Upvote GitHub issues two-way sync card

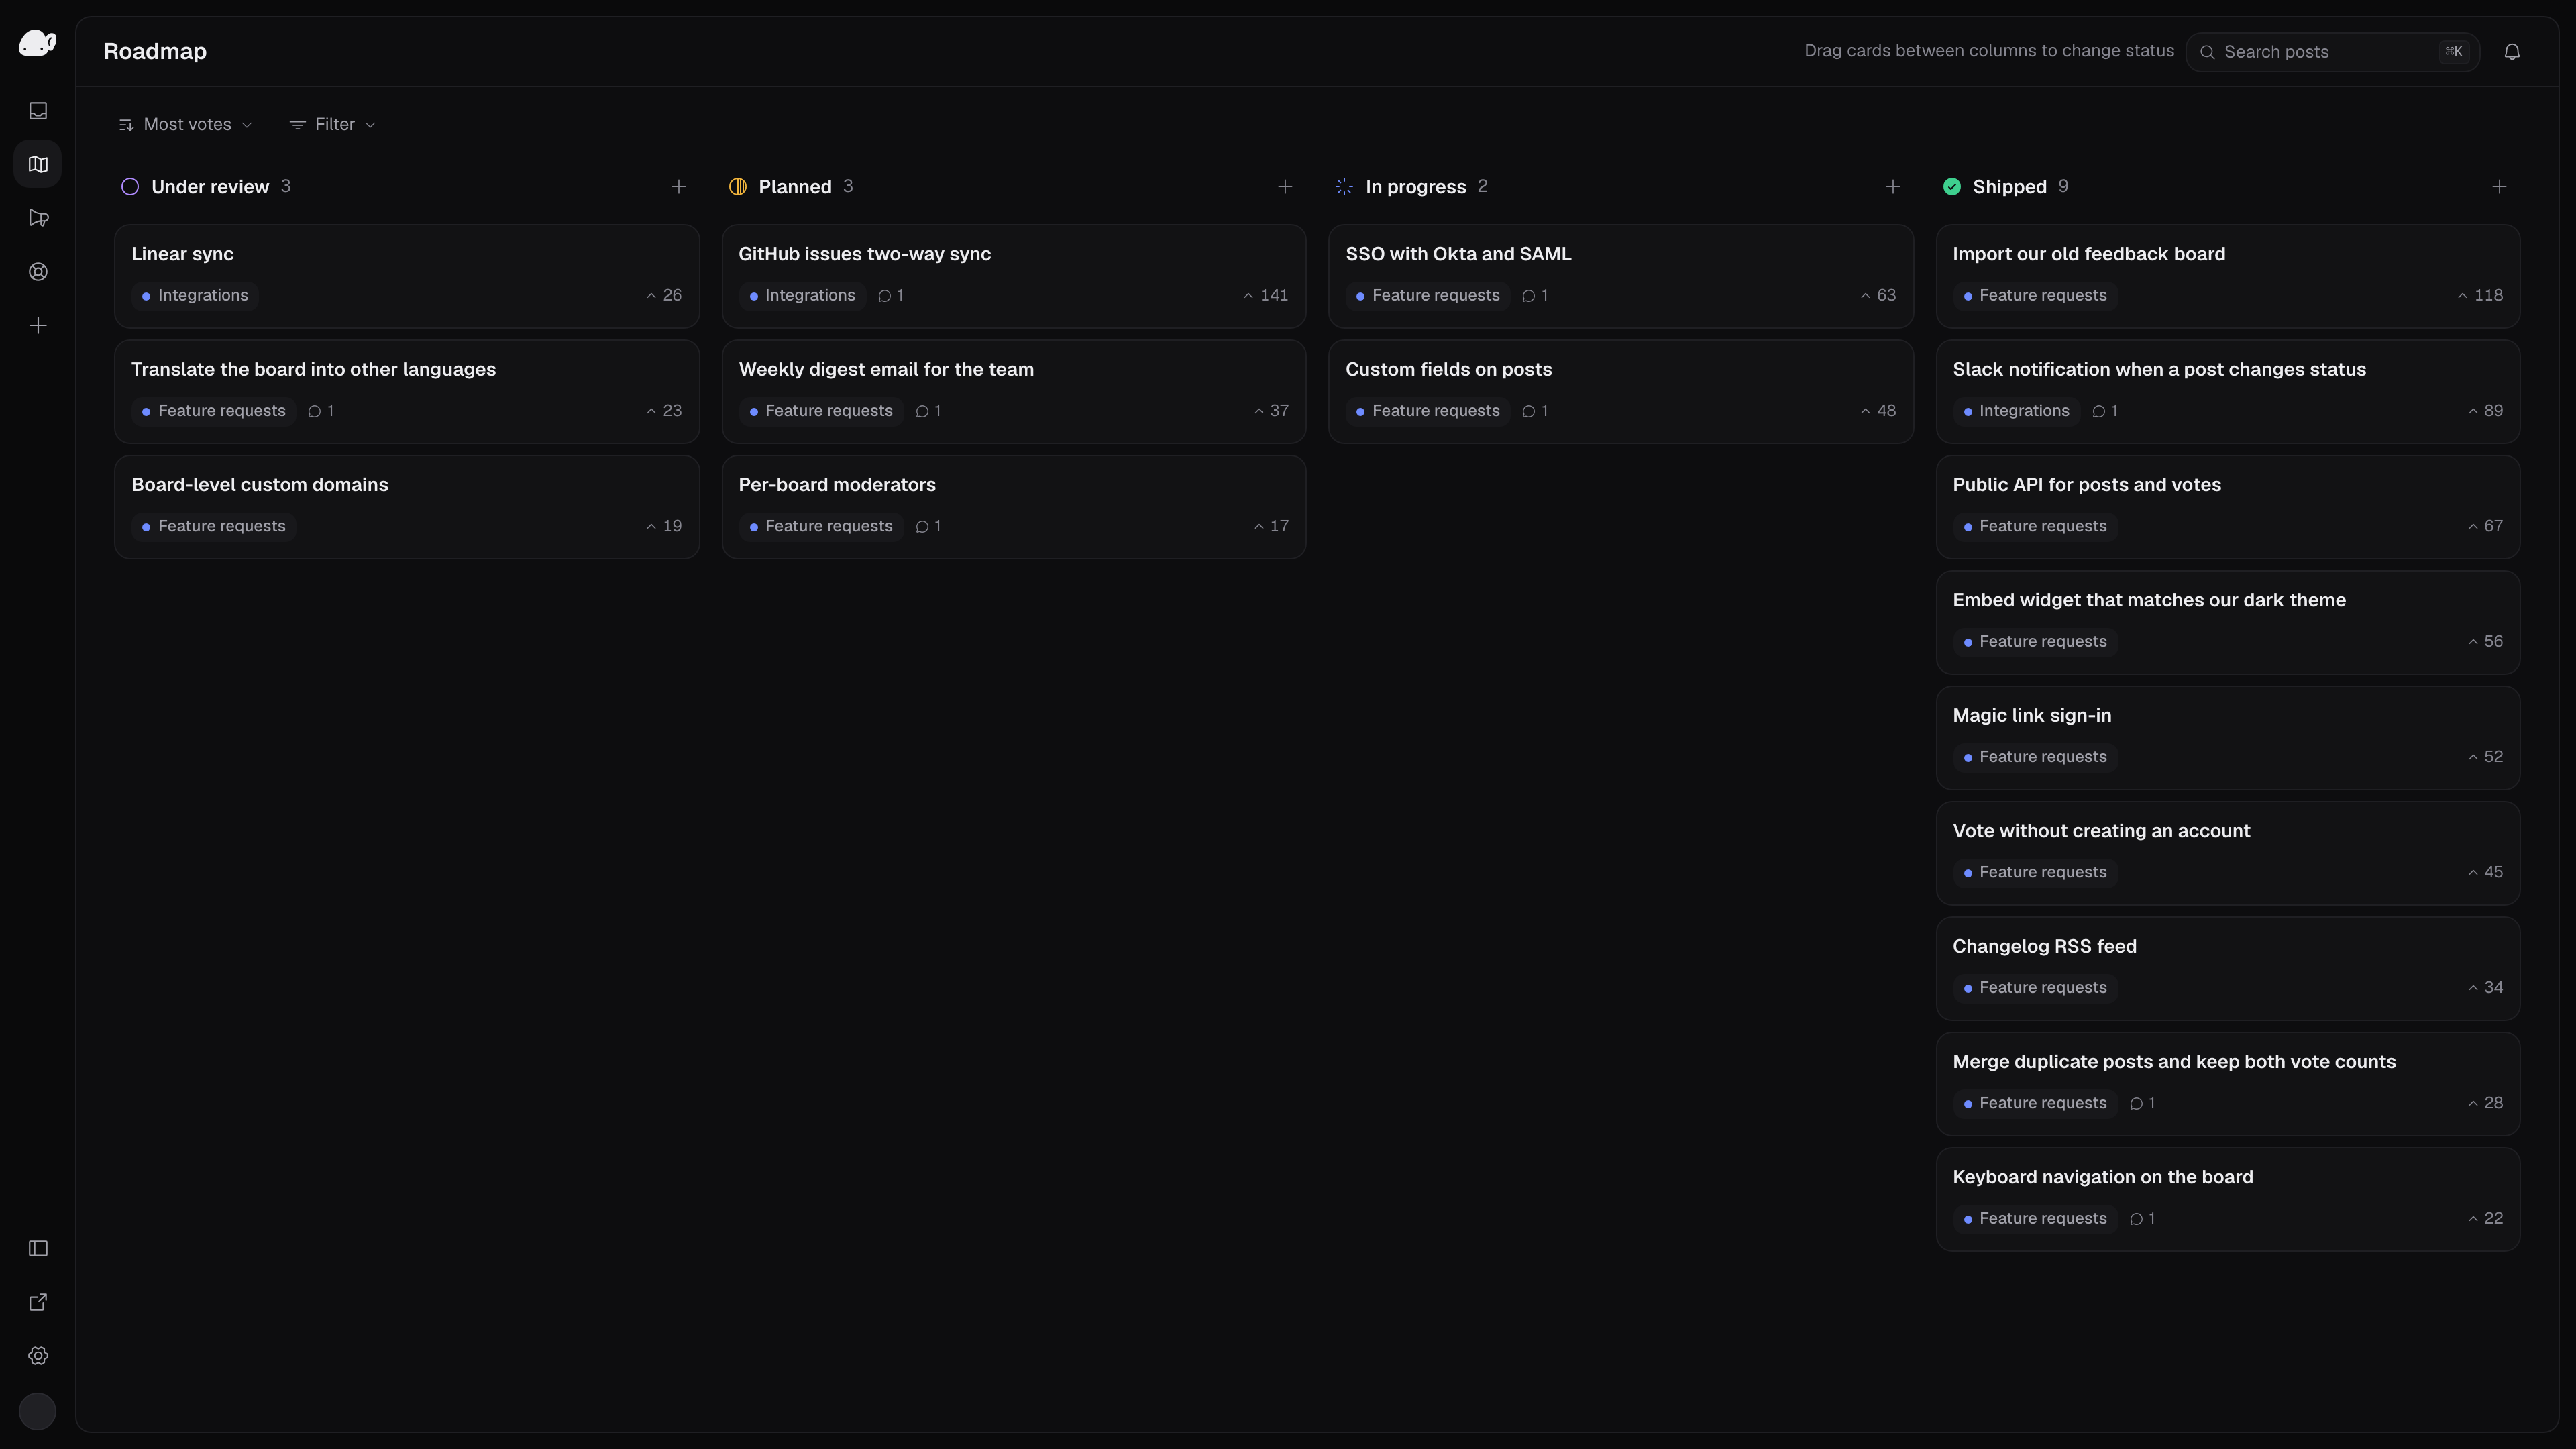click(1265, 295)
